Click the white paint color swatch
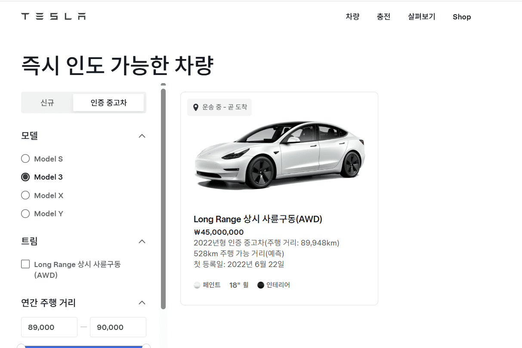Image resolution: width=522 pixels, height=348 pixels. [197, 285]
